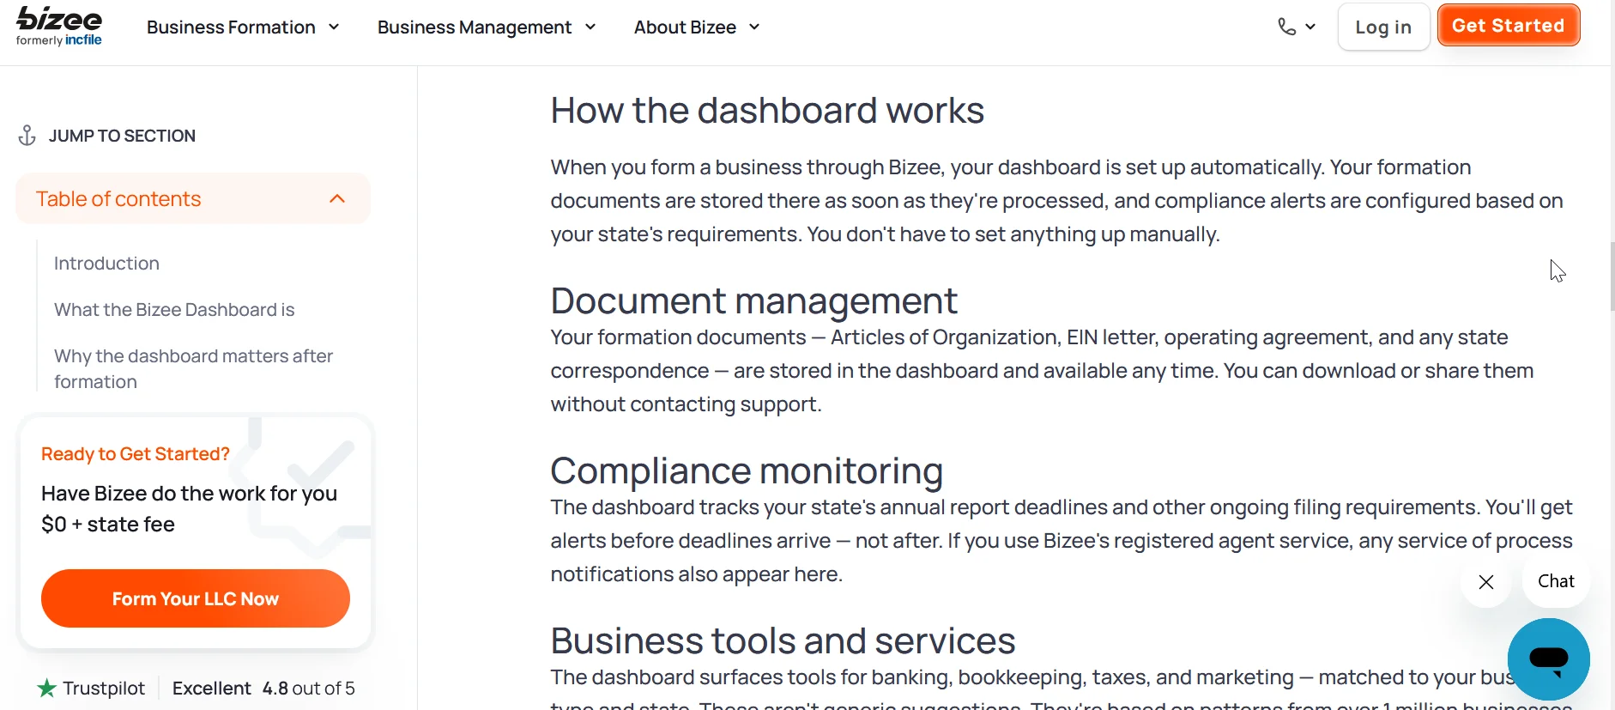The image size is (1615, 710).
Task: Click the page vertical scrollbar
Action: (1612, 276)
